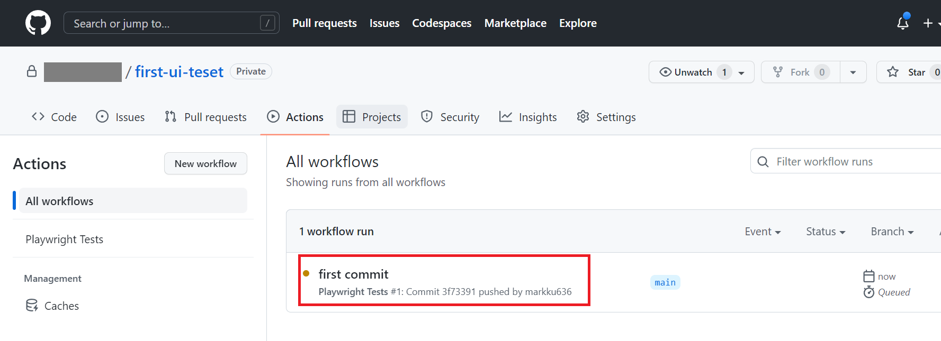Open the Insights tab
941x341 pixels.
click(x=528, y=117)
